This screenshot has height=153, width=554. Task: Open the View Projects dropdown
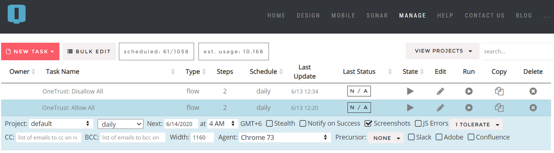(442, 51)
